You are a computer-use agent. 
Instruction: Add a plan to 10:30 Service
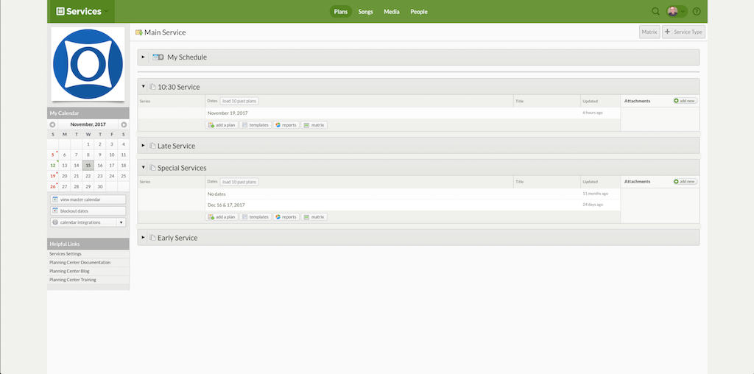[222, 125]
